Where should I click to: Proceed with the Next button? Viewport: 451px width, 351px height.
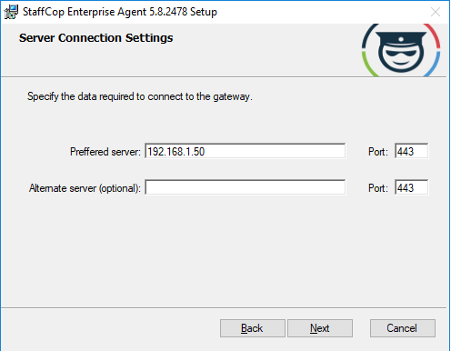[320, 328]
